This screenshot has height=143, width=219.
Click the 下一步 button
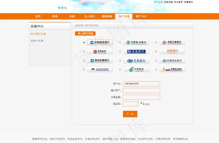coord(130,114)
